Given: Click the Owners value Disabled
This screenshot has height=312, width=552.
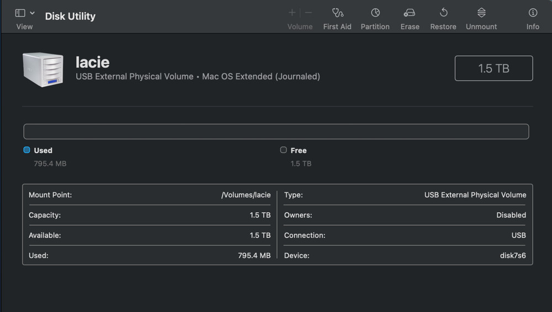Looking at the screenshot, I should click(511, 215).
